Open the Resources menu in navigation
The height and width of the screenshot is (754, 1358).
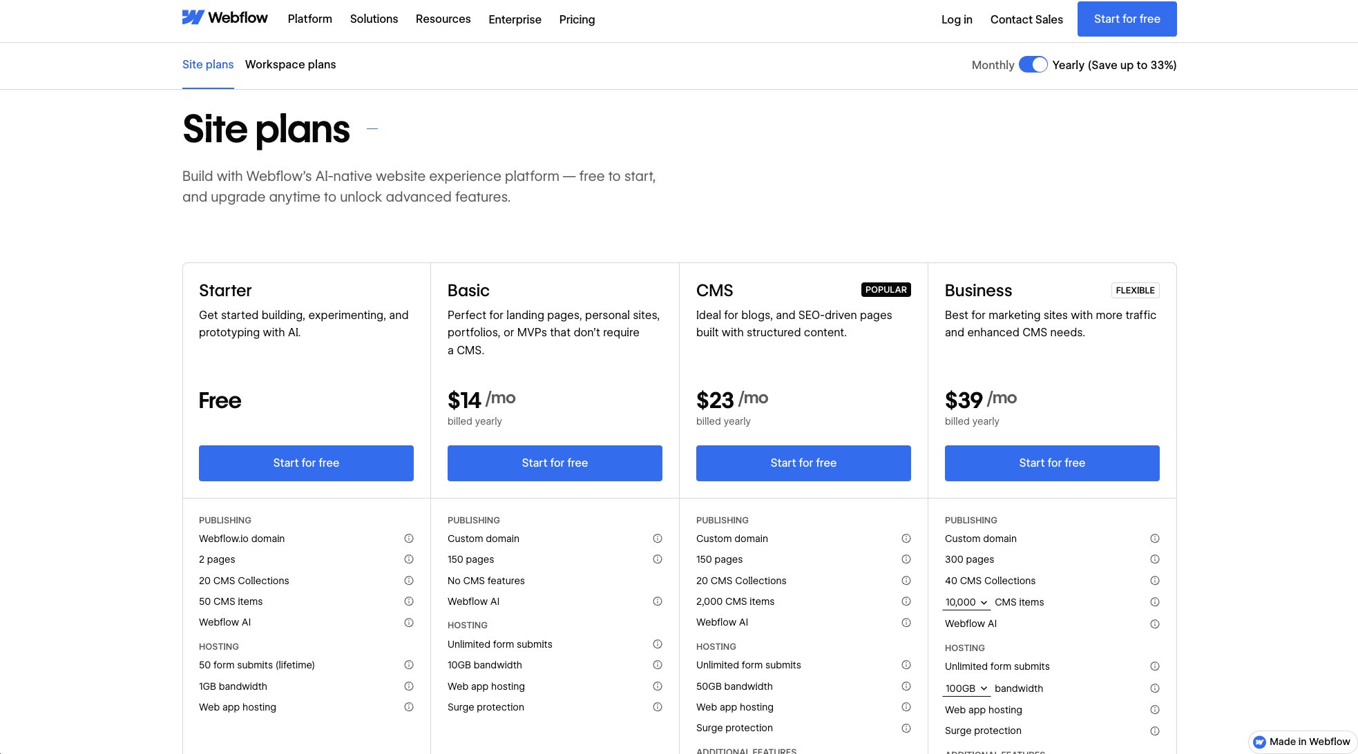pos(443,19)
